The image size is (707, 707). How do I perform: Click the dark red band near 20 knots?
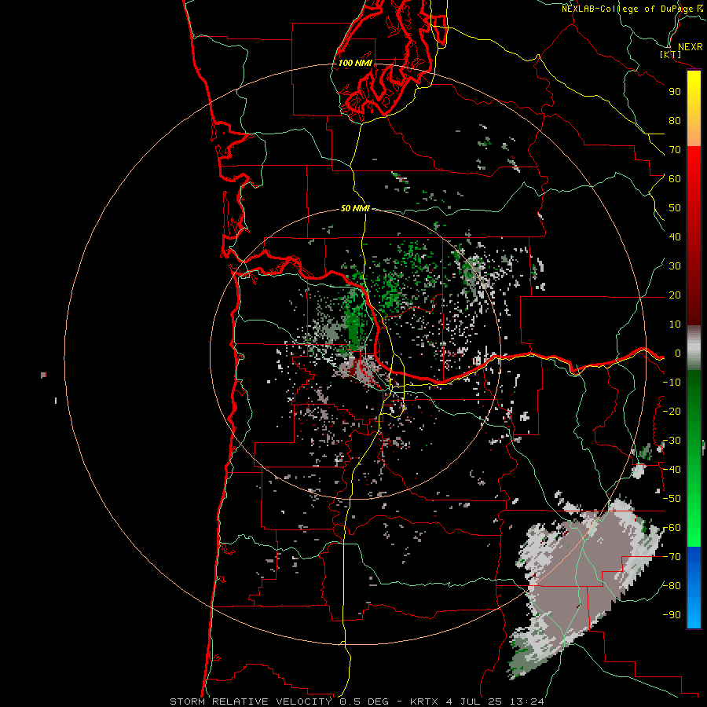click(x=694, y=295)
